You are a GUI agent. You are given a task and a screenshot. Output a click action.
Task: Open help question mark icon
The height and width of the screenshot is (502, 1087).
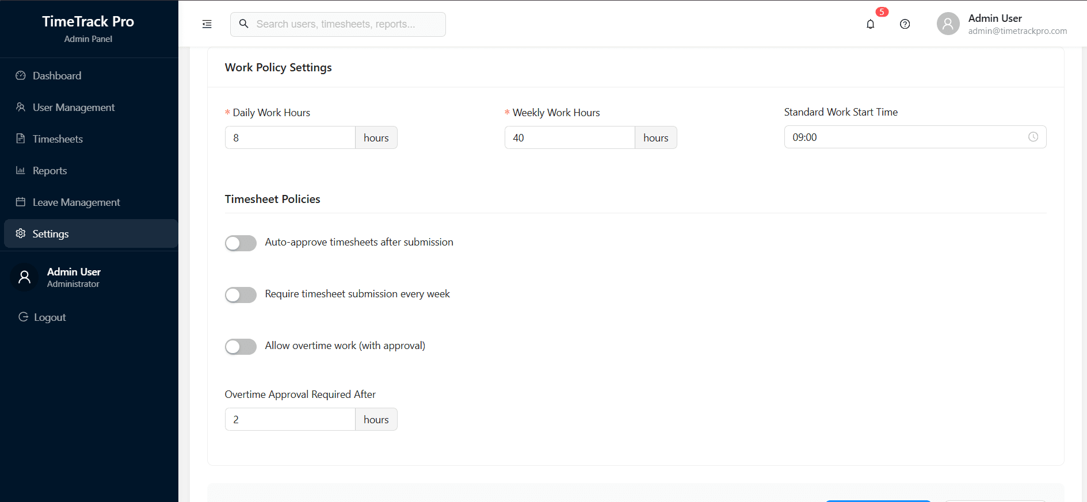click(x=905, y=24)
